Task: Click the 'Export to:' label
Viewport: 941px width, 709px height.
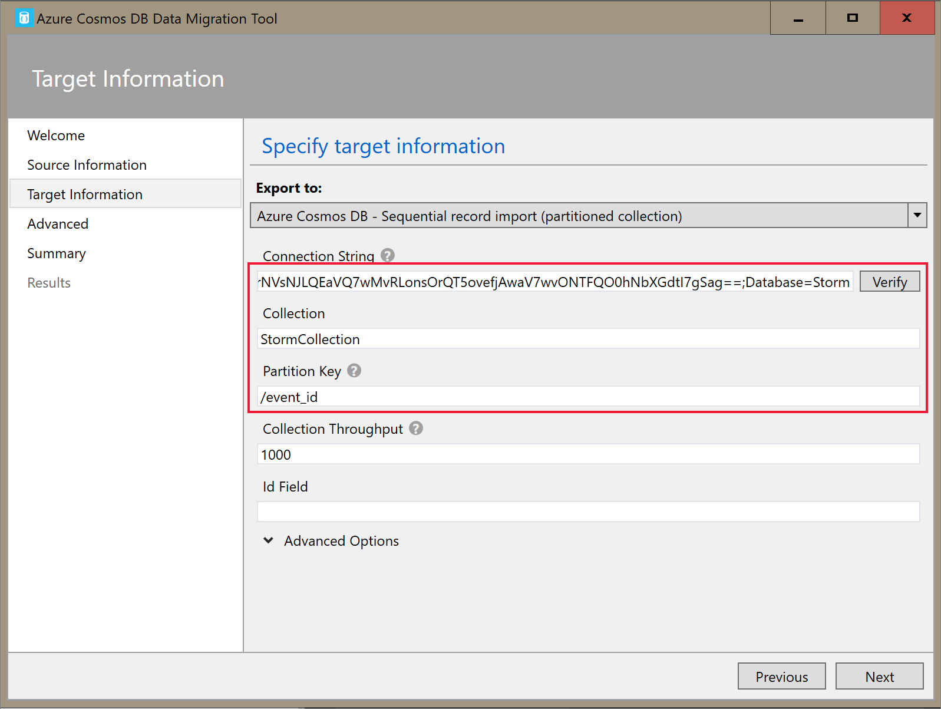Action: (289, 188)
